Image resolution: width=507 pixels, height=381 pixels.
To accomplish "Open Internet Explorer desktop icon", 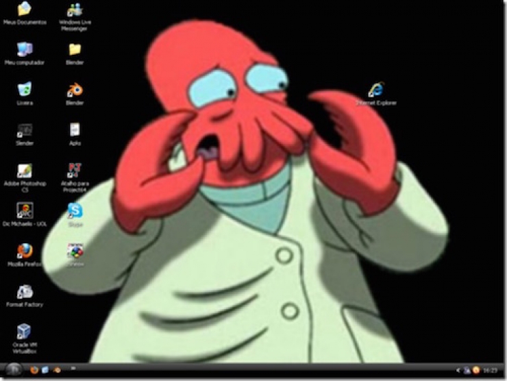I will coord(375,90).
